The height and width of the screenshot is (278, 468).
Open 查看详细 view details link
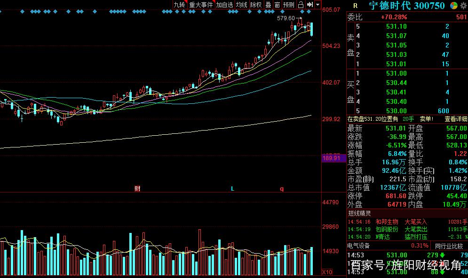click(x=456, y=119)
